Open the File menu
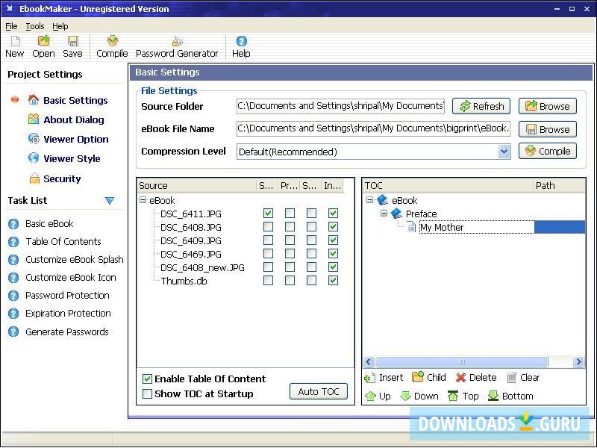Viewport: 597px width, 448px height. [x=11, y=26]
